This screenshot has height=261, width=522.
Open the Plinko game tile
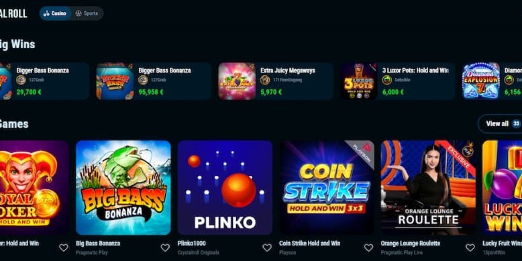225,187
